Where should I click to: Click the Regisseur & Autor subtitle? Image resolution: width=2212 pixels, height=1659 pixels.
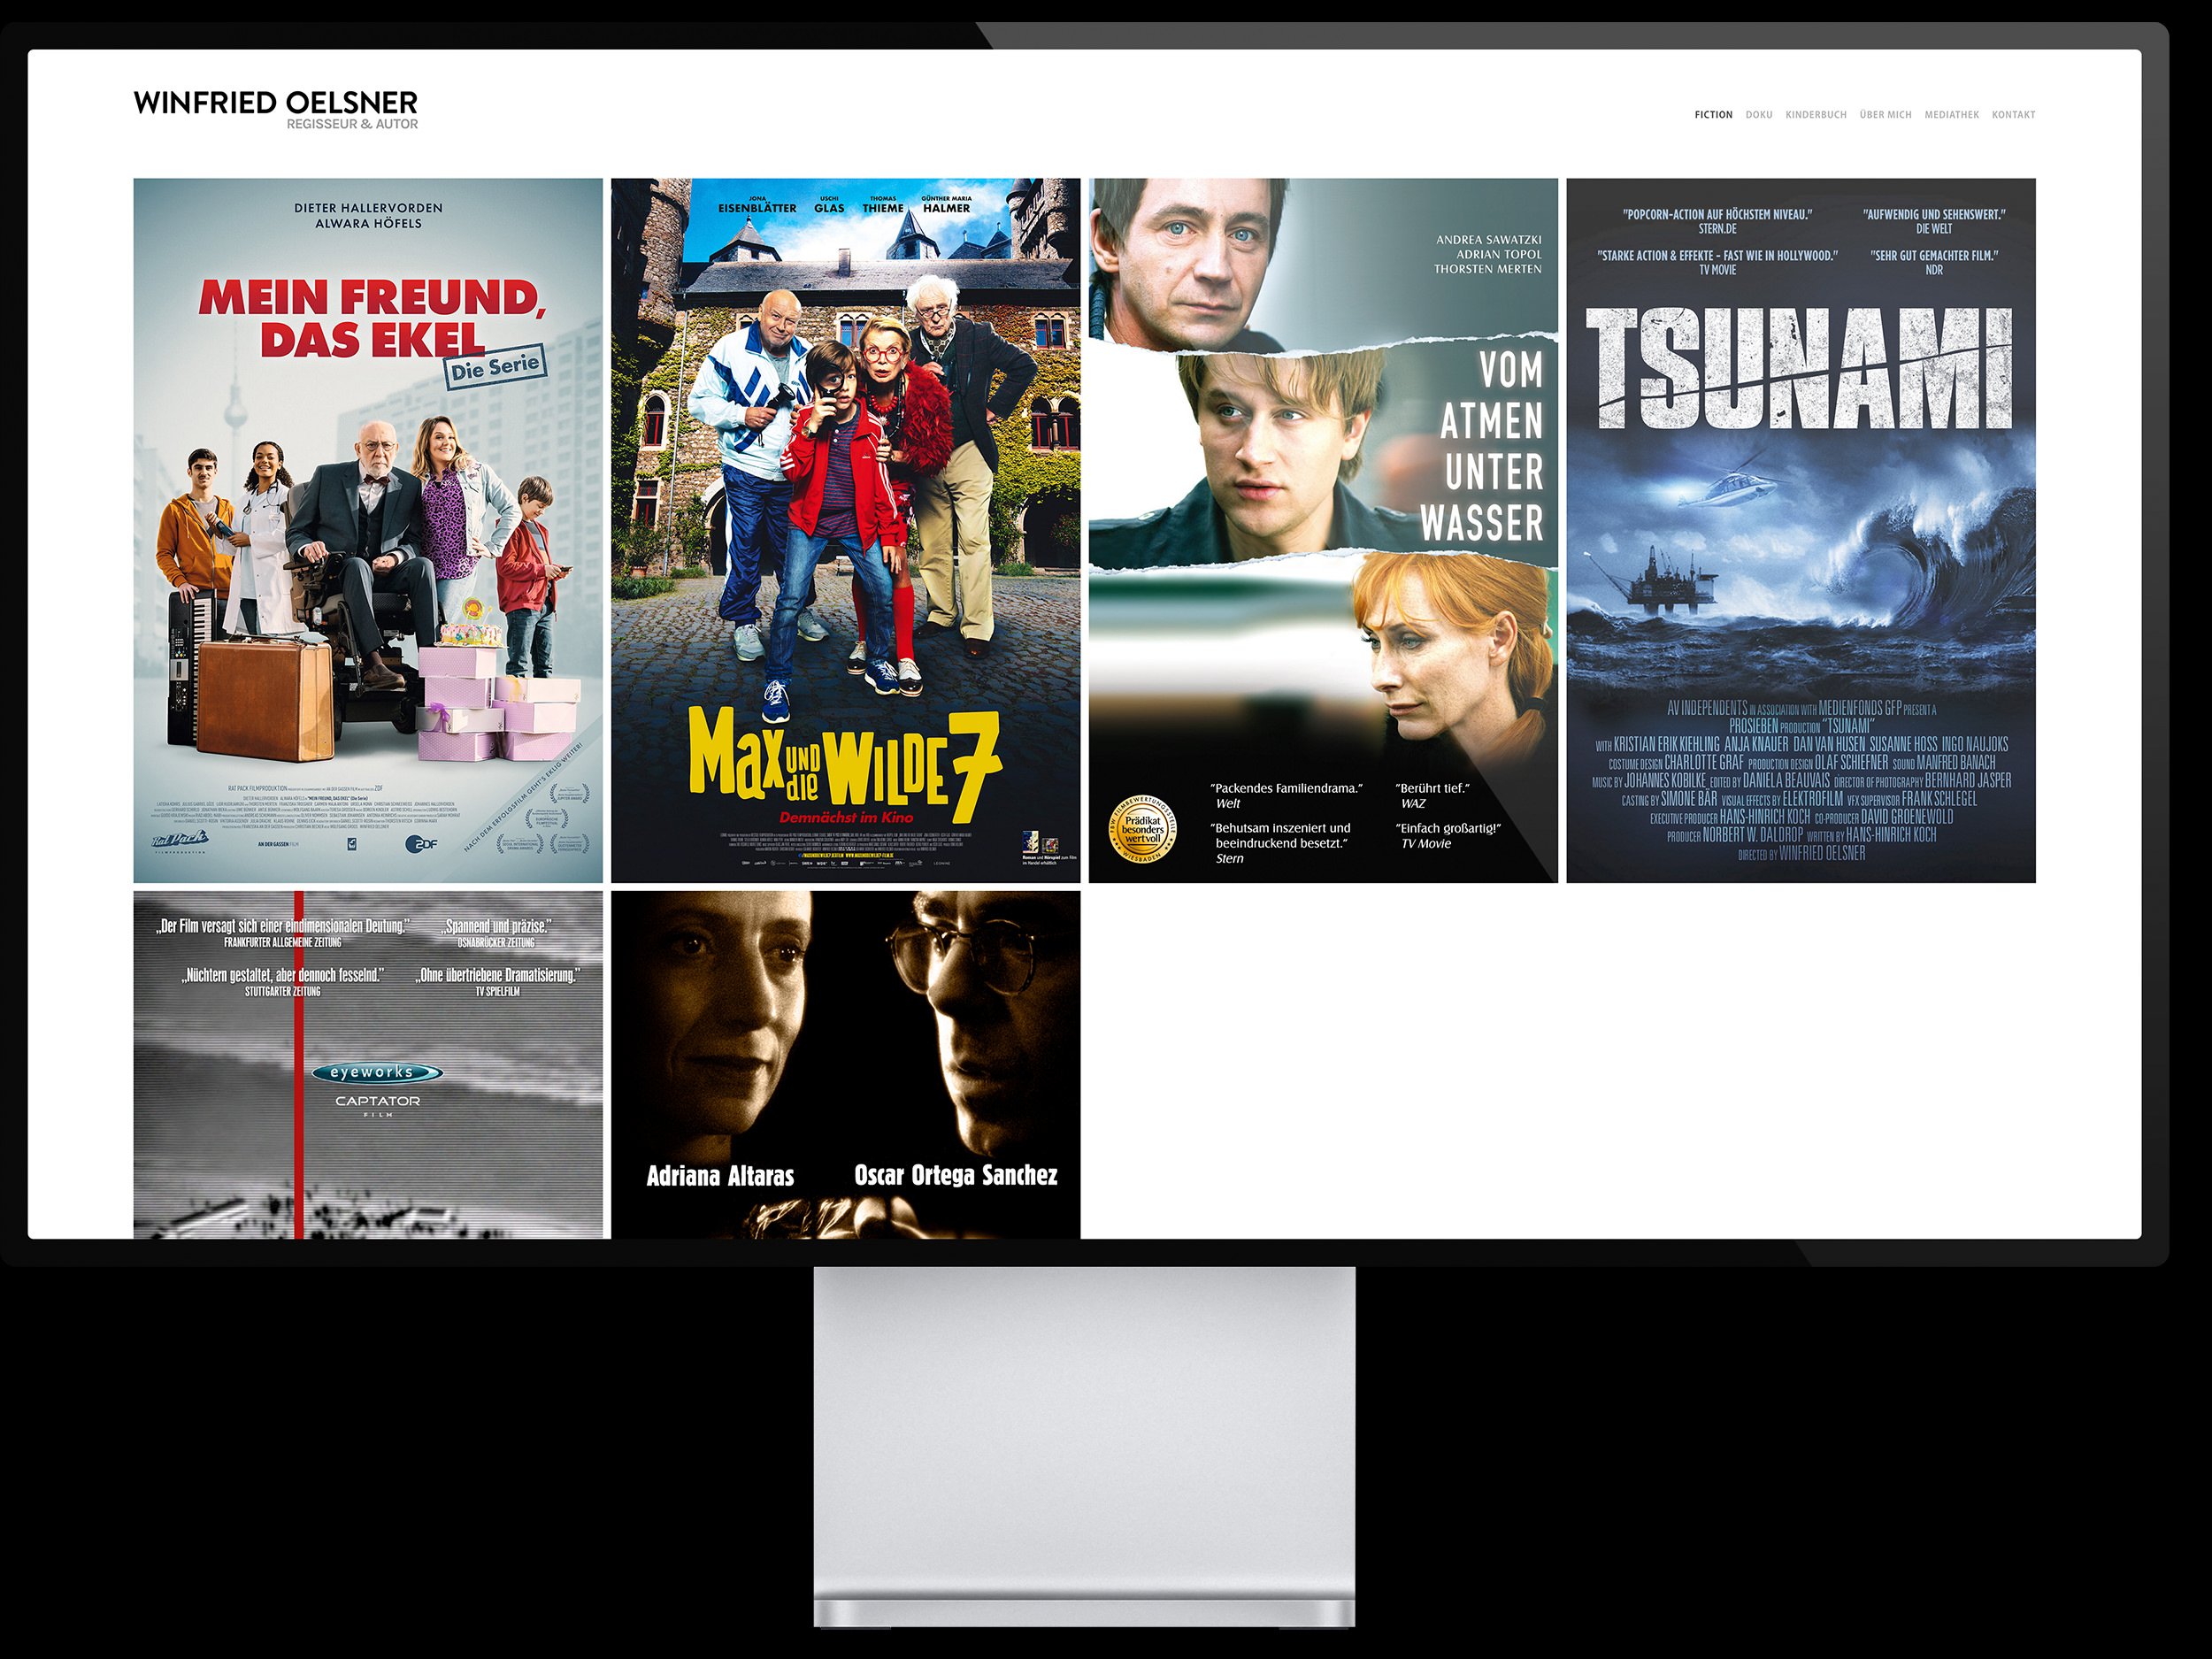click(x=352, y=125)
